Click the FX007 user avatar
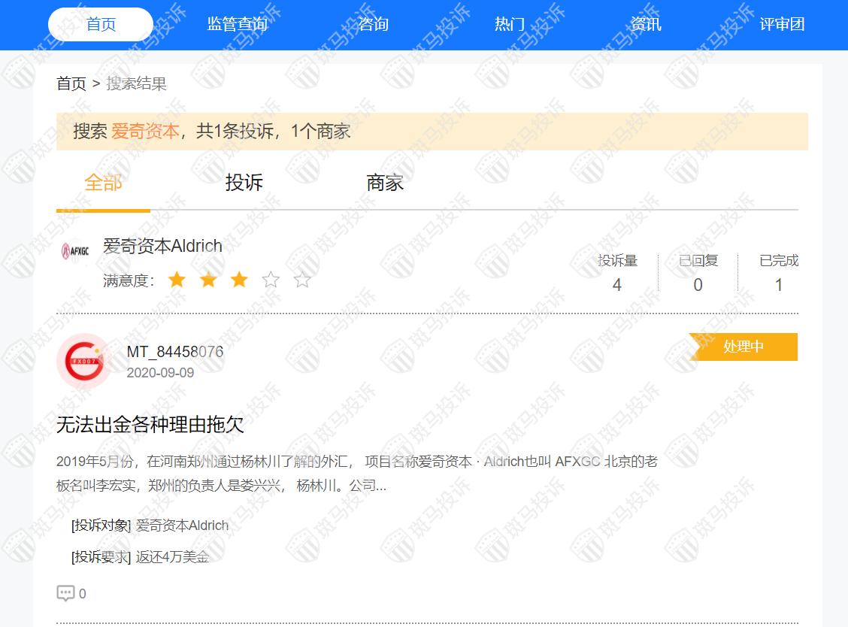Image resolution: width=848 pixels, height=627 pixels. [83, 361]
